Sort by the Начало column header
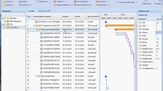The width and height of the screenshot is (163, 91). tap(68, 16)
